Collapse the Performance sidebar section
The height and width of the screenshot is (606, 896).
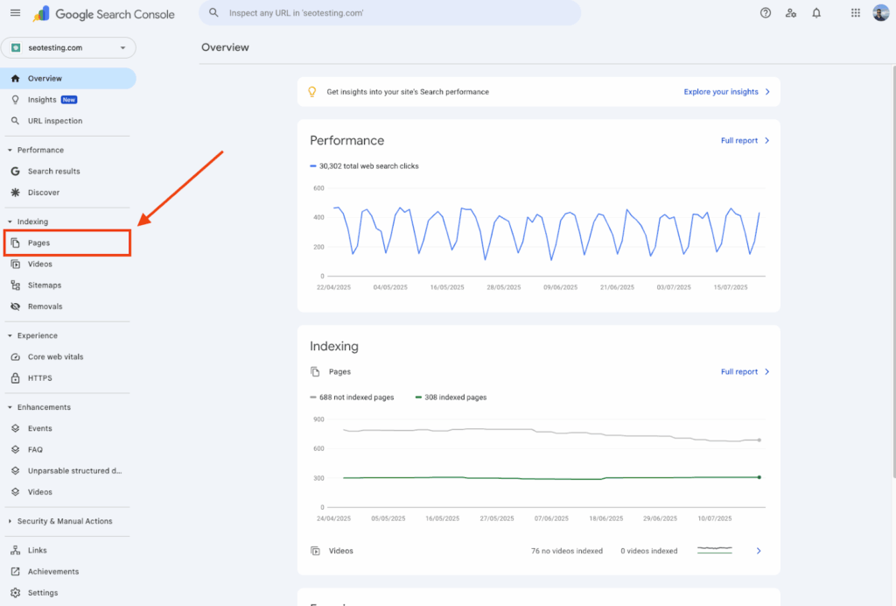[x=10, y=150]
